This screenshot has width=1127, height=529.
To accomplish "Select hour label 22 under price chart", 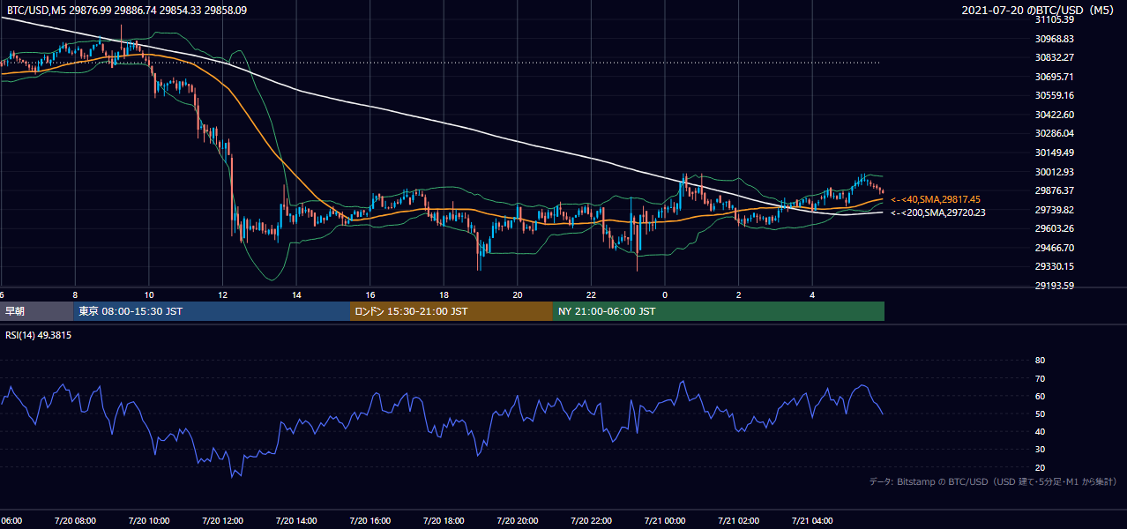I will (x=592, y=295).
